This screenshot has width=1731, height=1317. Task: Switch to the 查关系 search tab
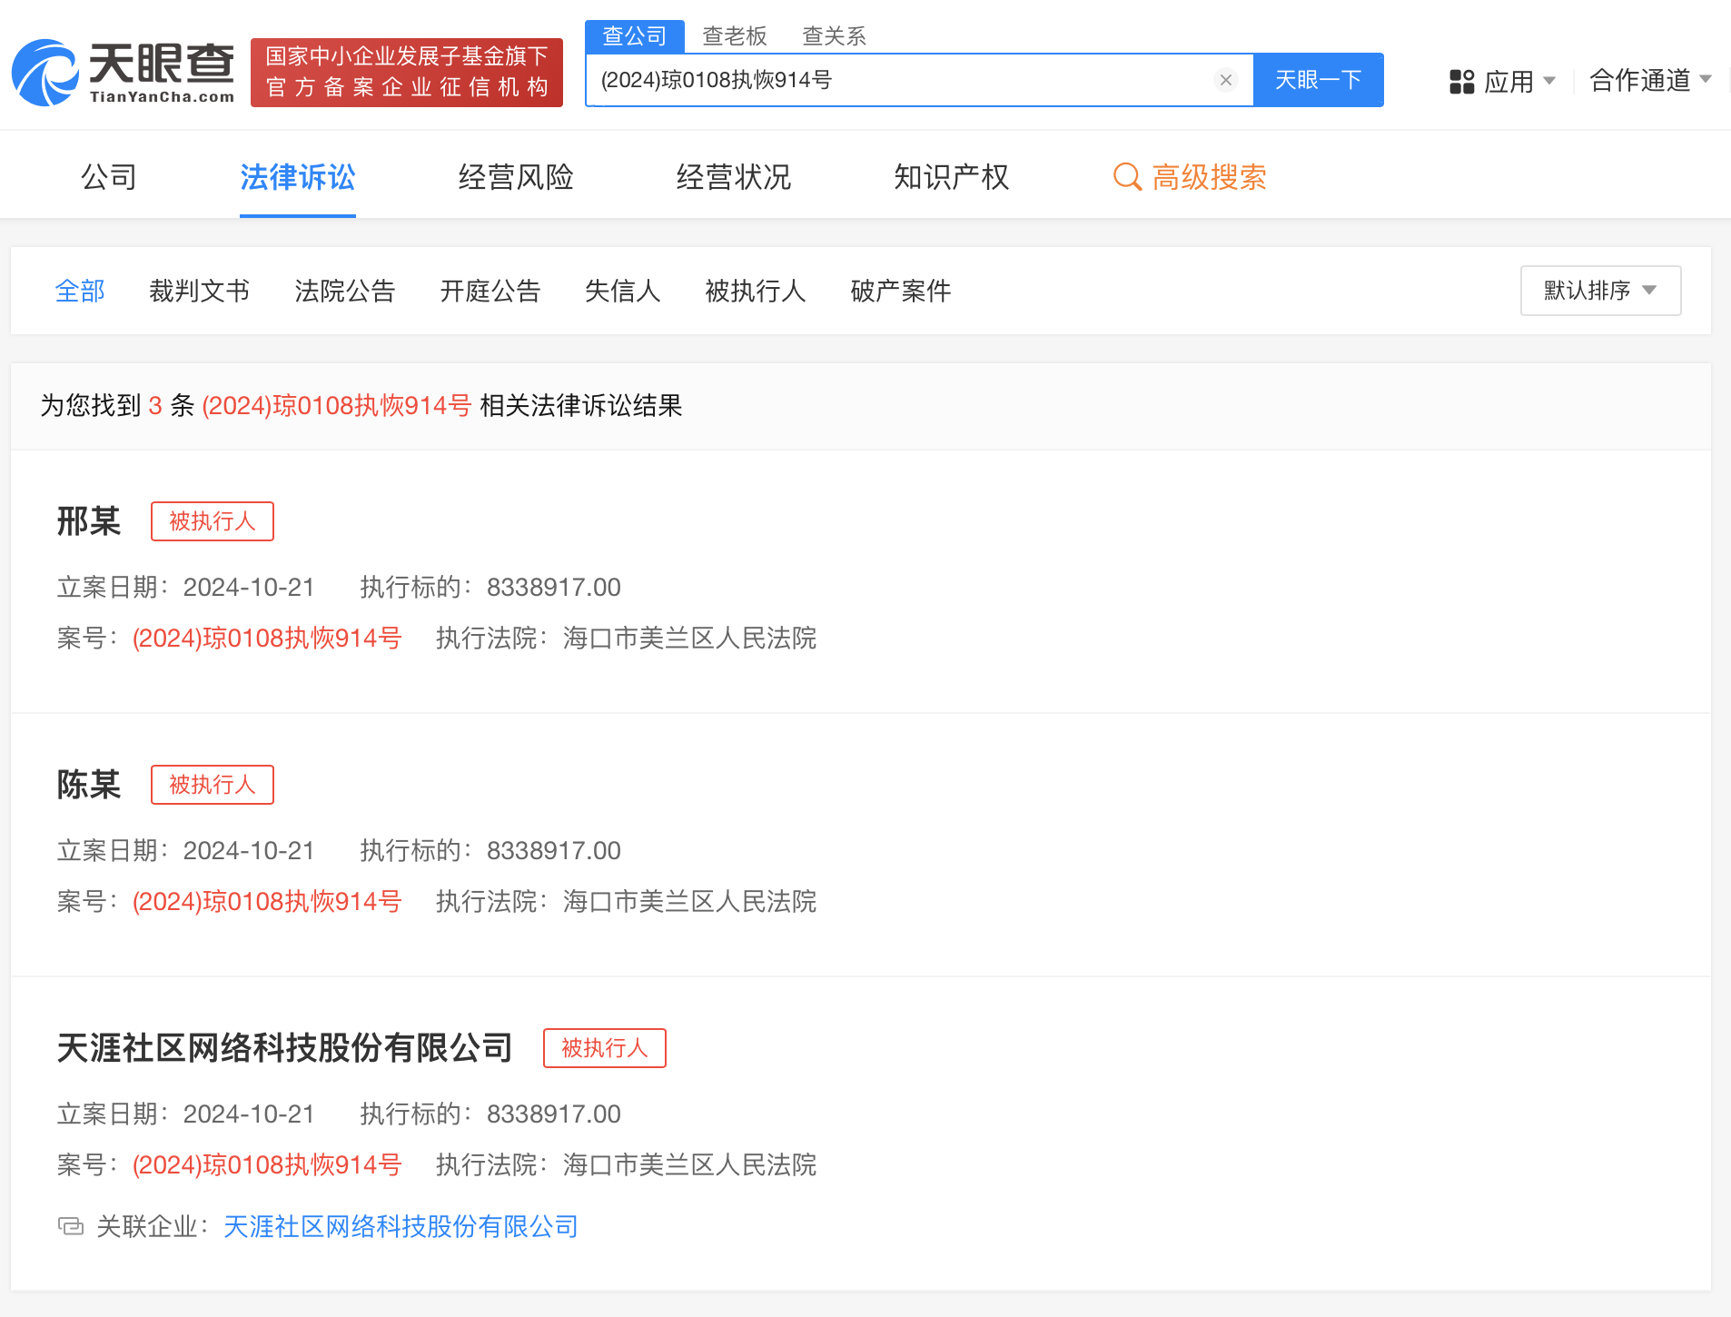tap(834, 36)
